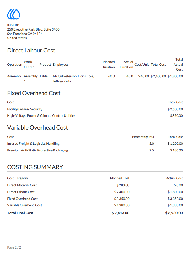Click cost per unit value $ 40.00
Screen dimensions: 190x261
point(144,76)
